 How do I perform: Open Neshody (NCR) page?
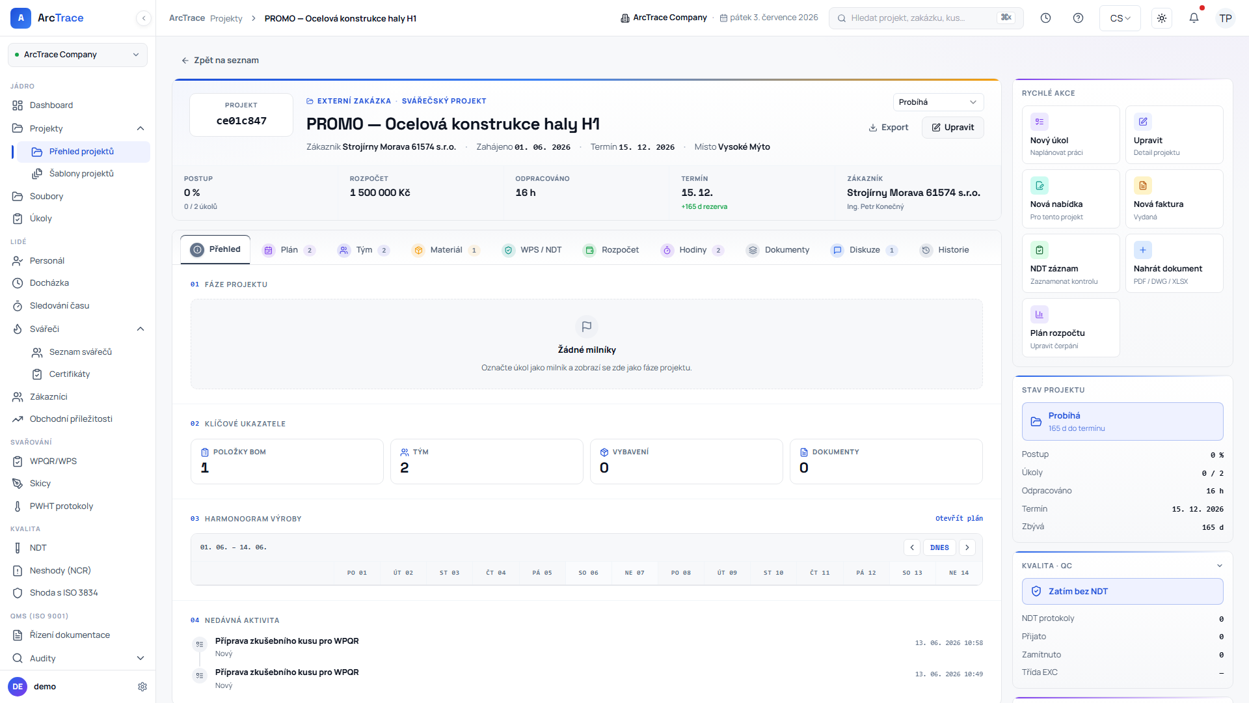(x=78, y=571)
